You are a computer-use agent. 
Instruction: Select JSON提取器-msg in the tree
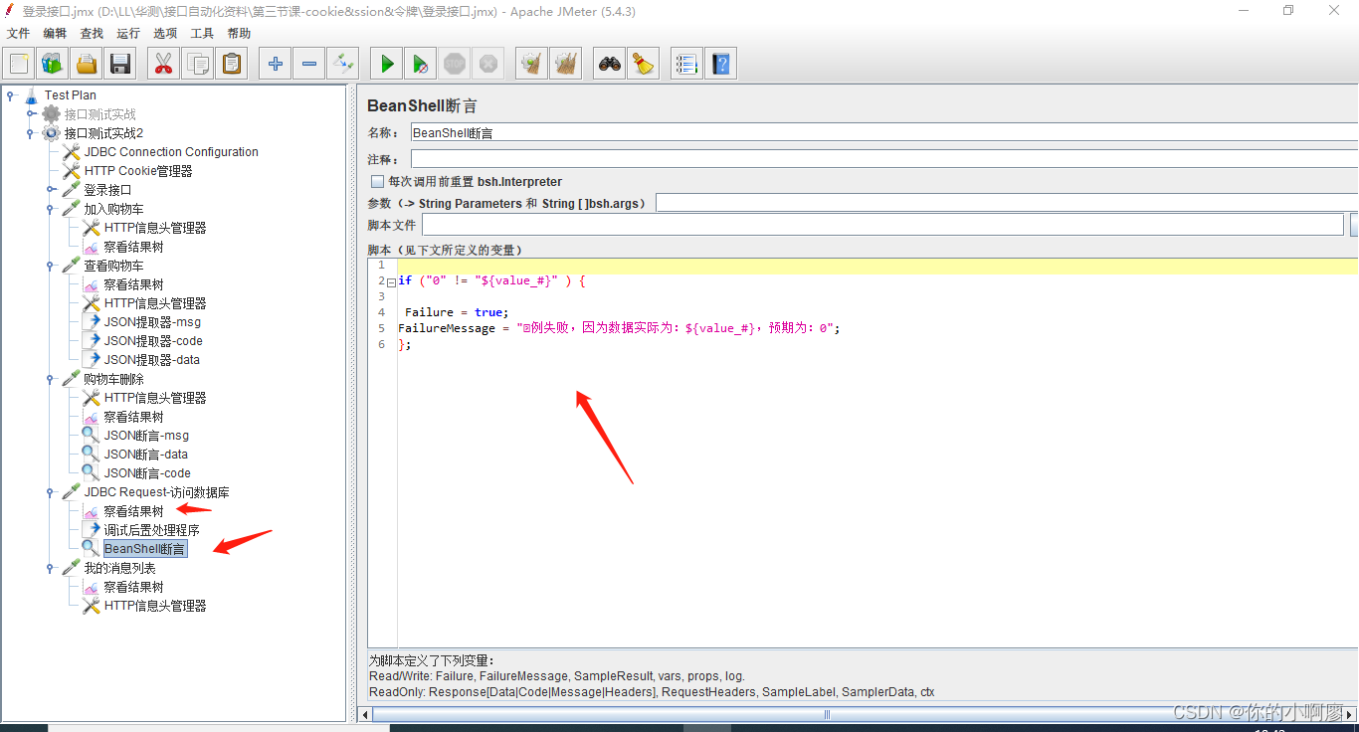152,322
